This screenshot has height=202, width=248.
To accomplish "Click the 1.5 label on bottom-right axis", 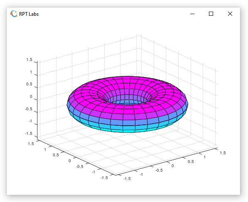I will (x=223, y=153).
